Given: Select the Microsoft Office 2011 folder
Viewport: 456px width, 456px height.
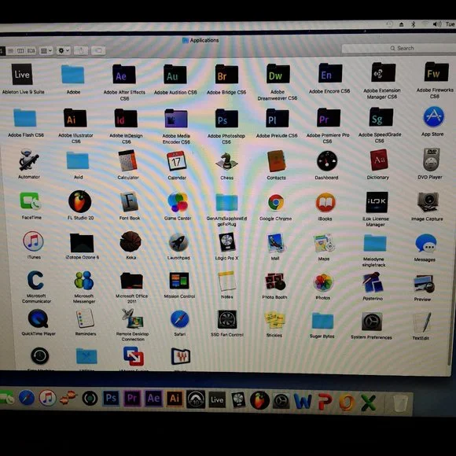Looking at the screenshot, I should coord(131,281).
